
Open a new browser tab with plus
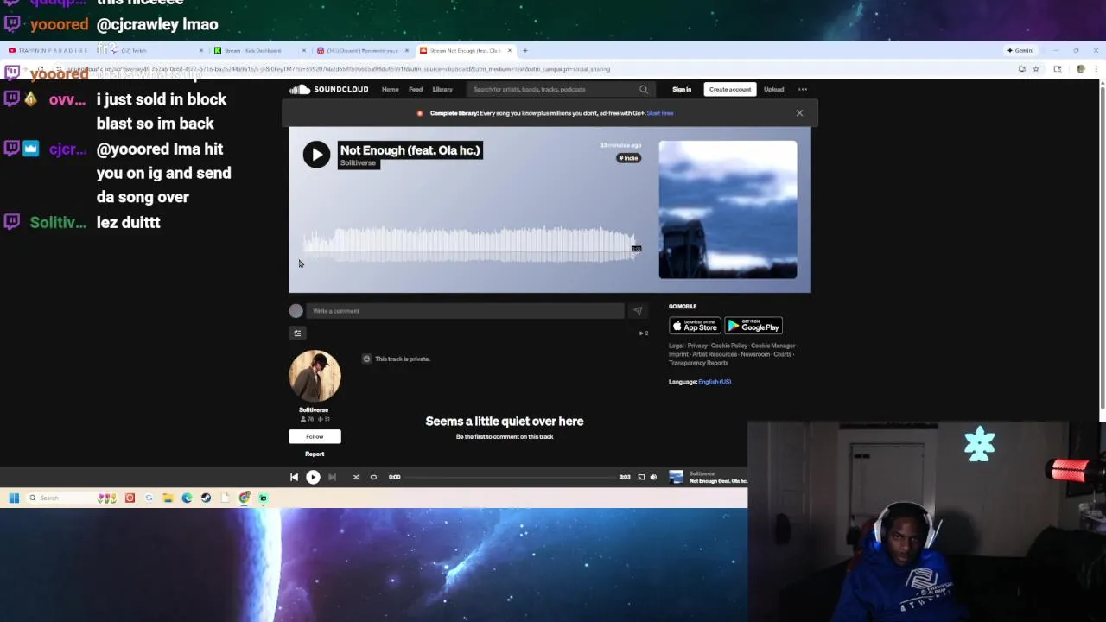[x=524, y=50]
